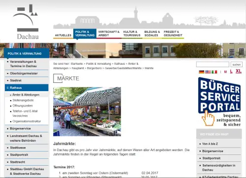Click the suchen search button
The height and width of the screenshot is (178, 246).
[237, 65]
